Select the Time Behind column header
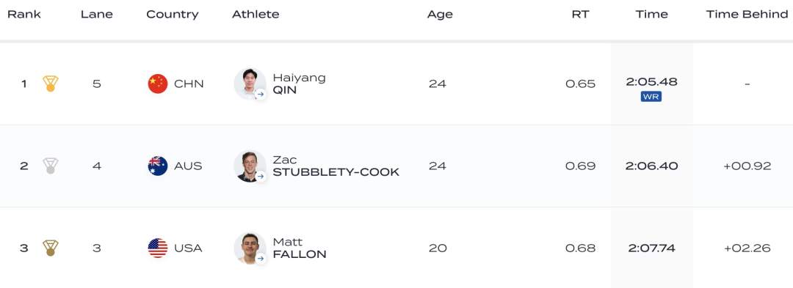Viewport: 793px width, 288px height. coord(747,15)
